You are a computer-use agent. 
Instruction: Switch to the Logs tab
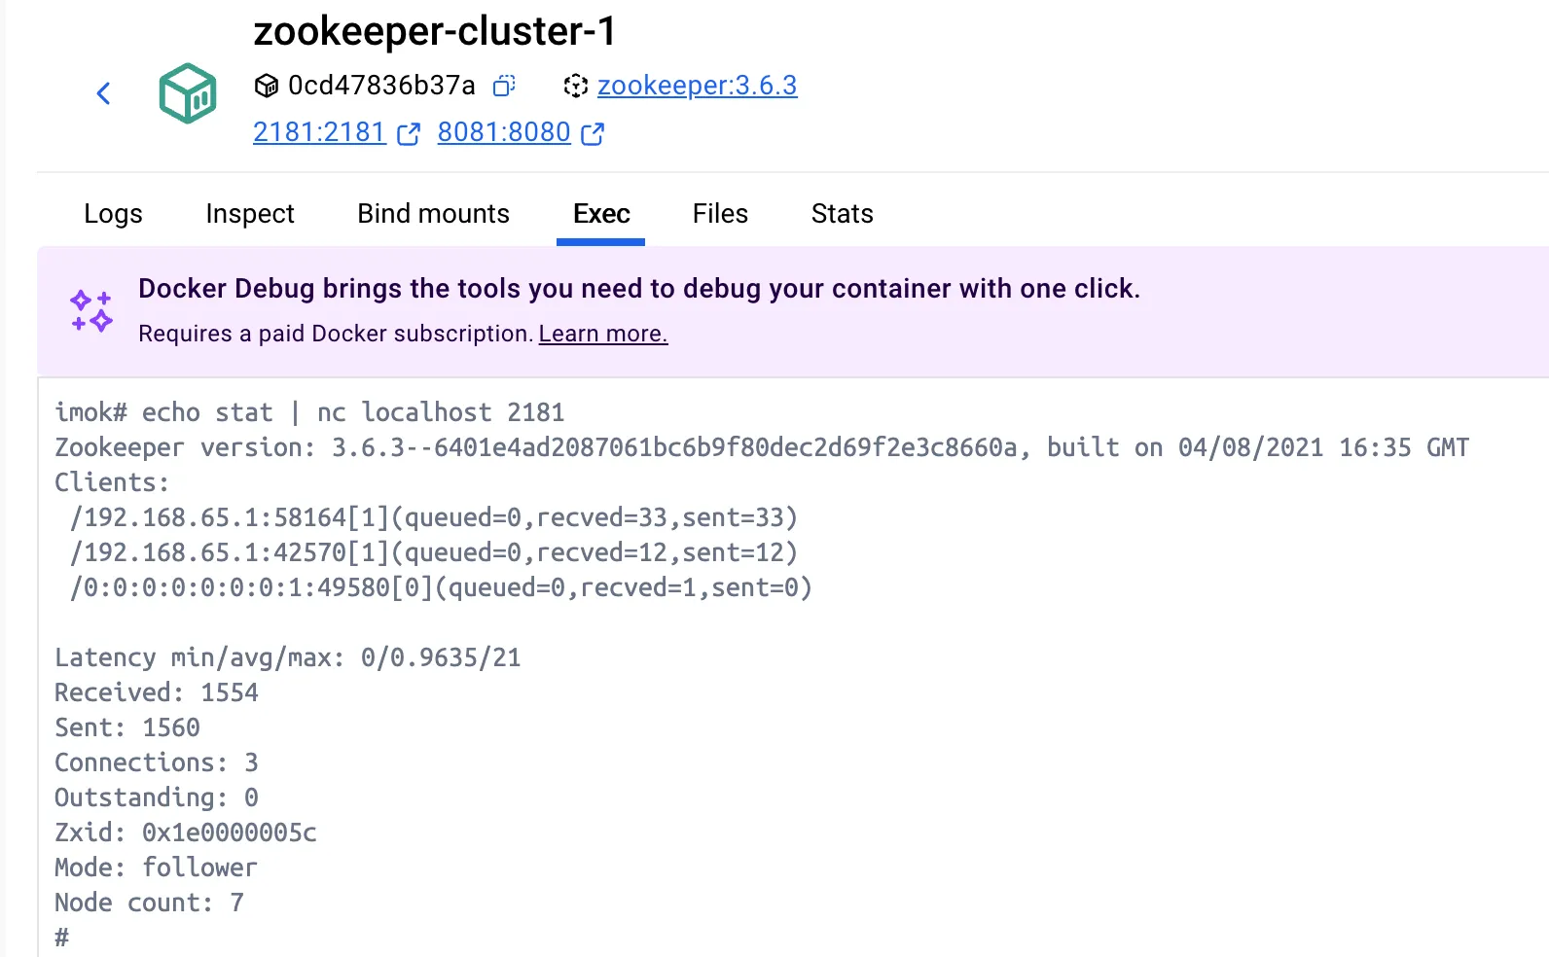pos(113,214)
